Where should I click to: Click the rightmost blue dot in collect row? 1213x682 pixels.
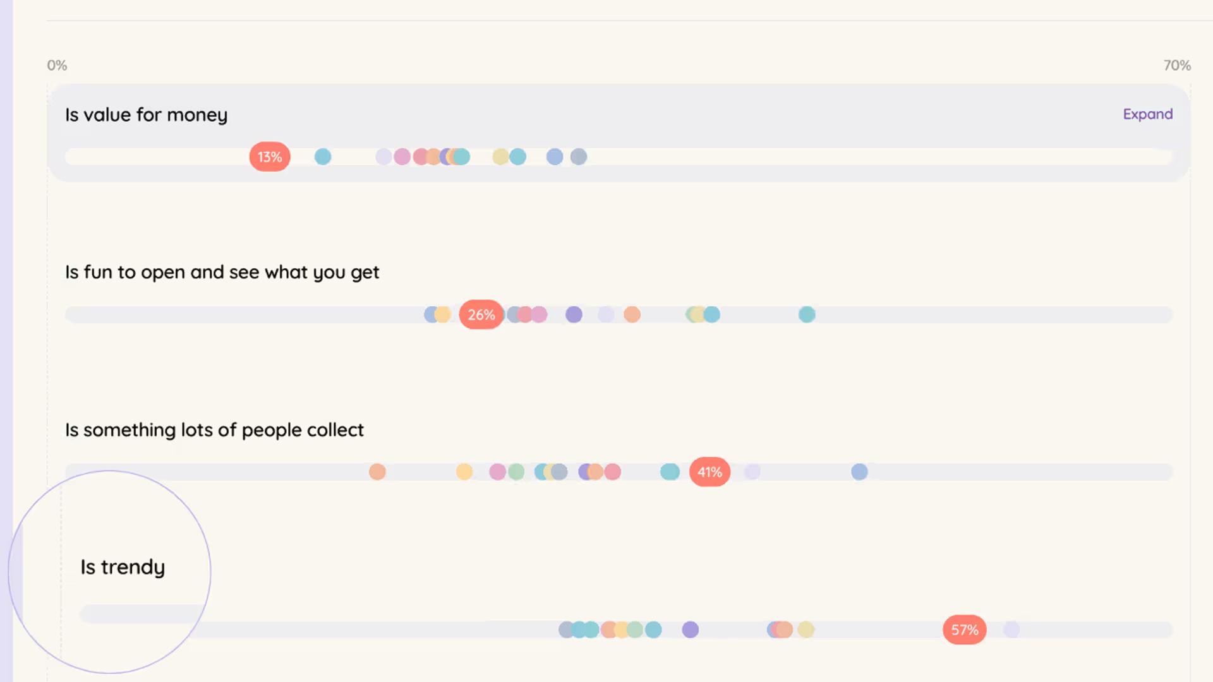pyautogui.click(x=859, y=472)
